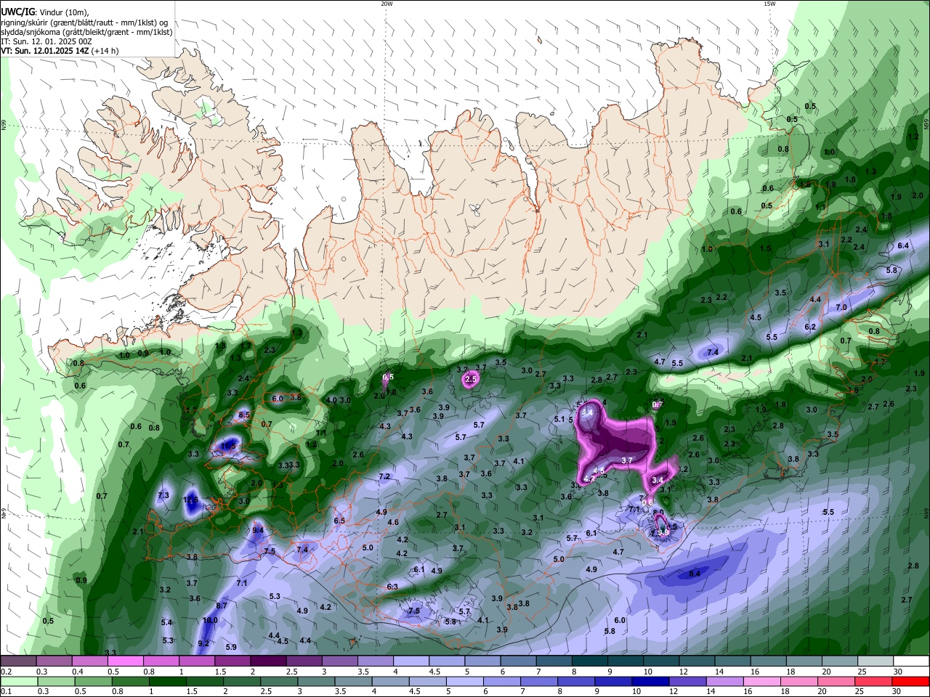Screen dimensions: 930x697
Task: Click the '8.5' precipitation value
Action: point(244,415)
